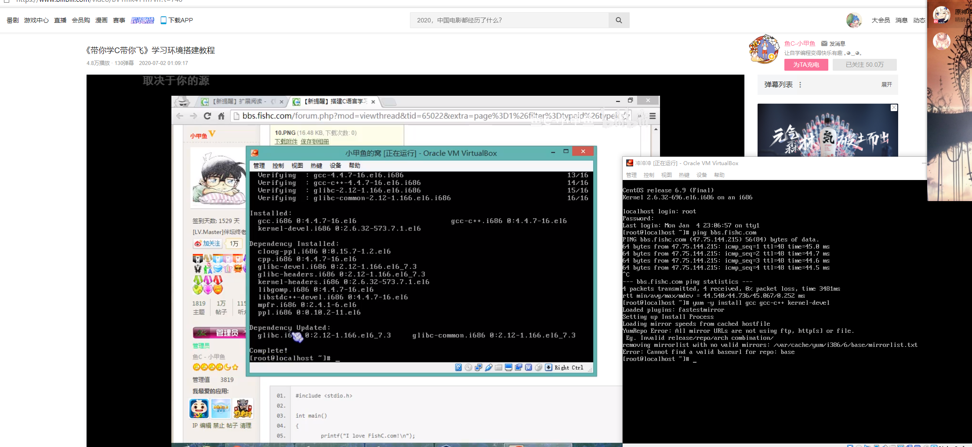Click the 下载APP phone icon link
Image resolution: width=972 pixels, height=447 pixels.
177,20
